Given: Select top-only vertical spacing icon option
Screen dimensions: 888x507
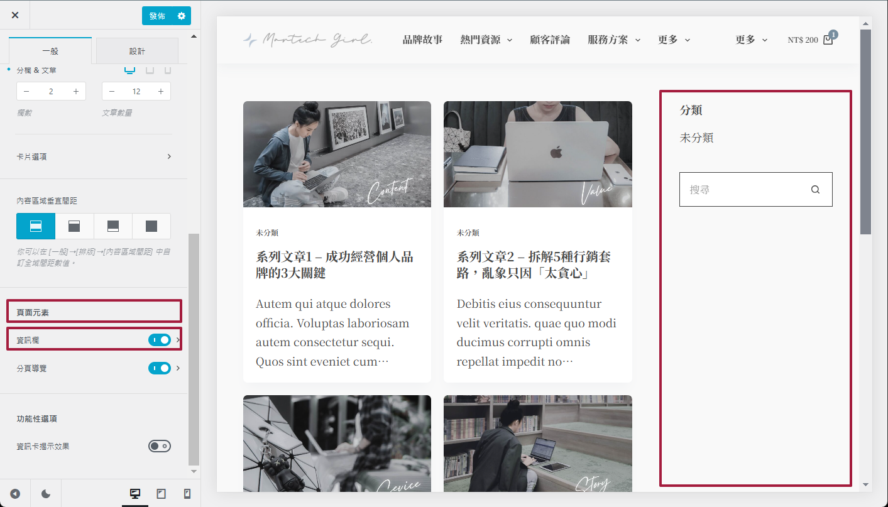Looking at the screenshot, I should pyautogui.click(x=74, y=226).
